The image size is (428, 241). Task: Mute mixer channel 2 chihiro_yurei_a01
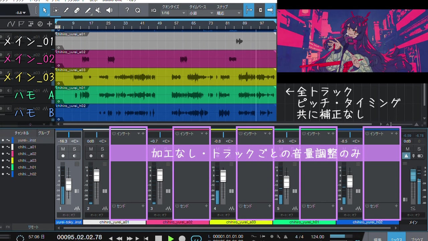91,149
